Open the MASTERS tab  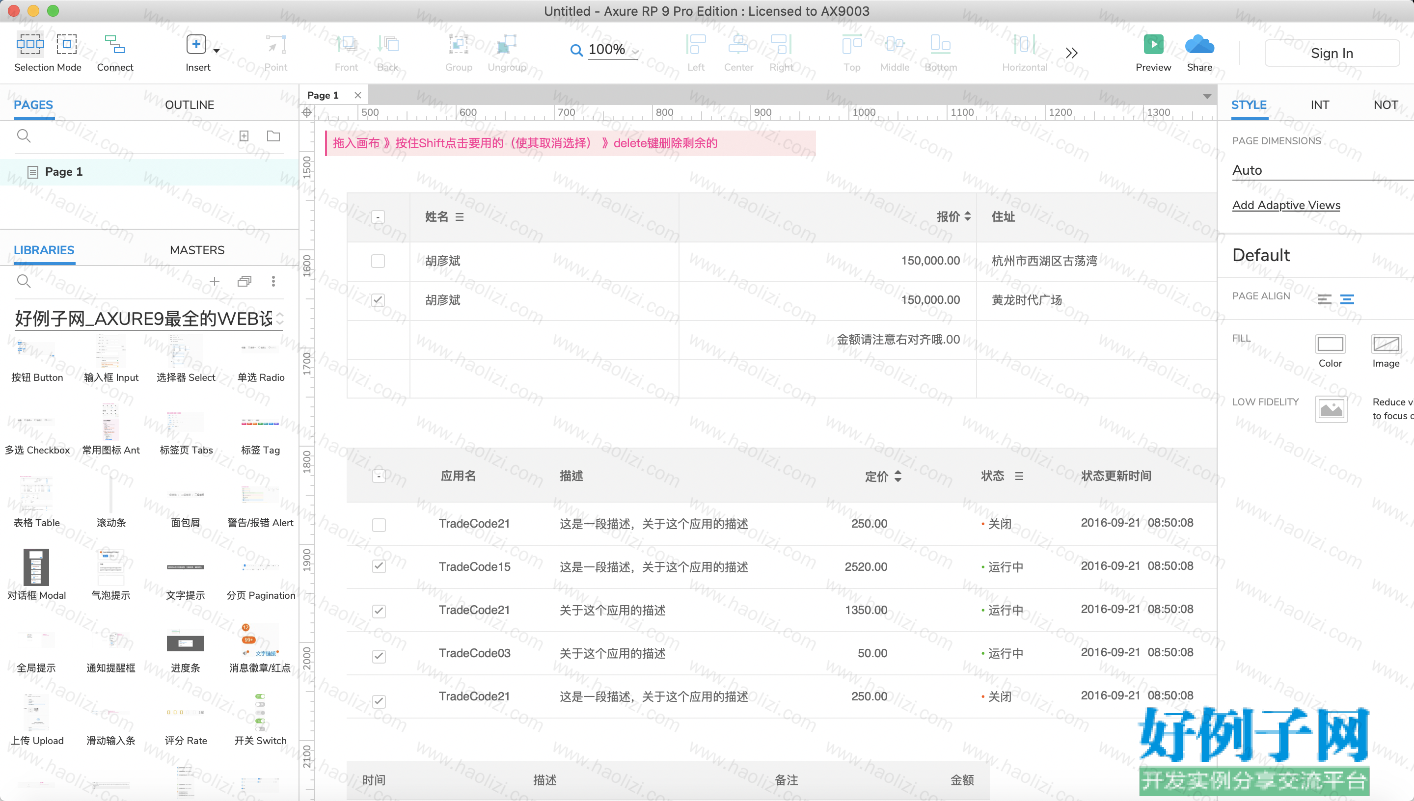tap(197, 250)
